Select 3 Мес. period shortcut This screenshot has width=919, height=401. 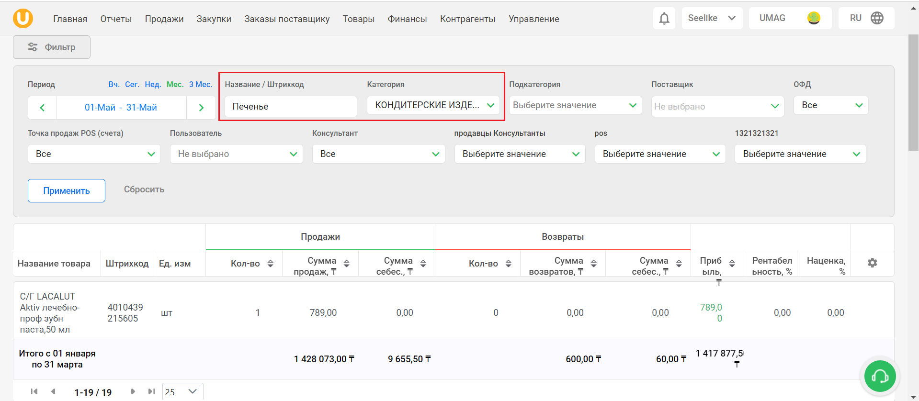pos(201,84)
